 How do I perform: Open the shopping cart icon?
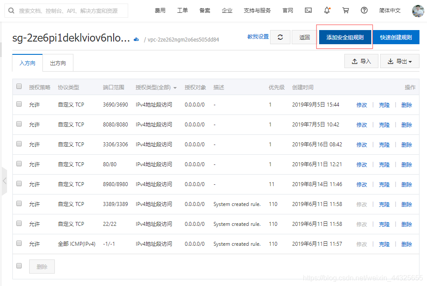[346, 11]
